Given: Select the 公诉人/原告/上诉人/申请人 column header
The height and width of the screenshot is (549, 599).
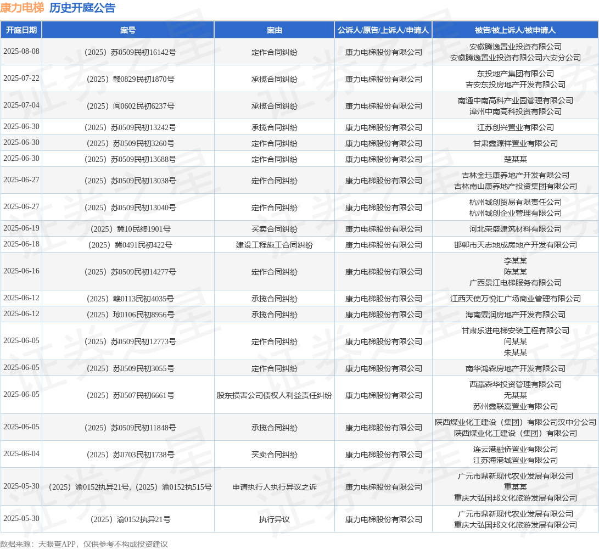Looking at the screenshot, I should tap(383, 30).
